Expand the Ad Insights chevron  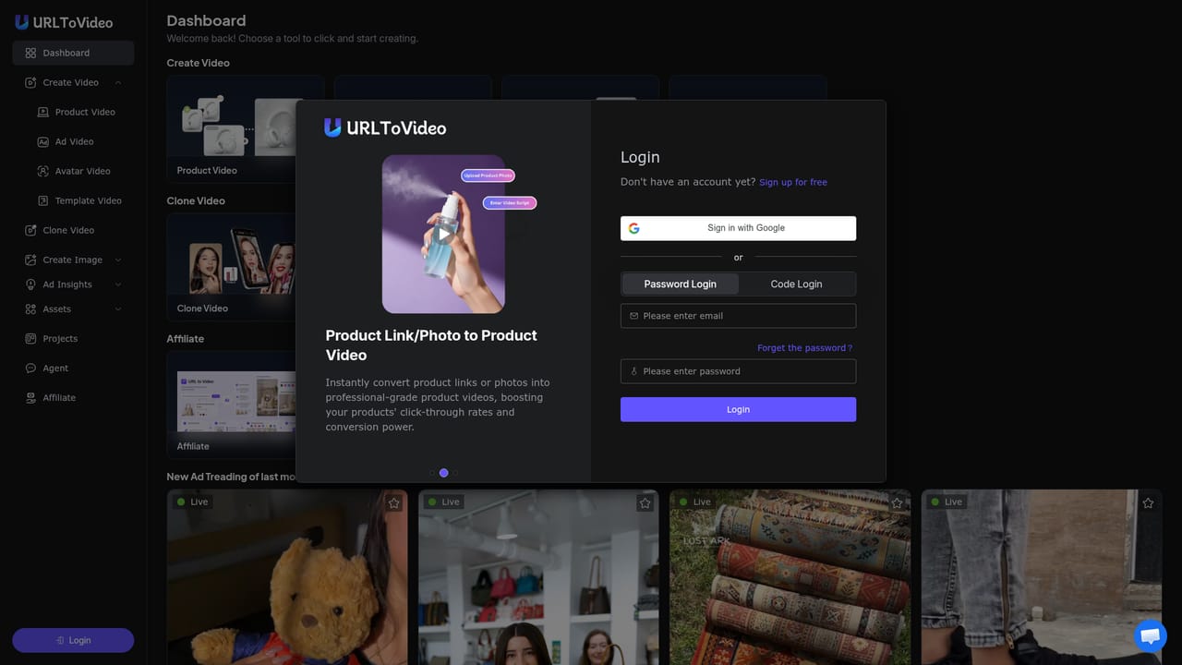[x=118, y=284]
